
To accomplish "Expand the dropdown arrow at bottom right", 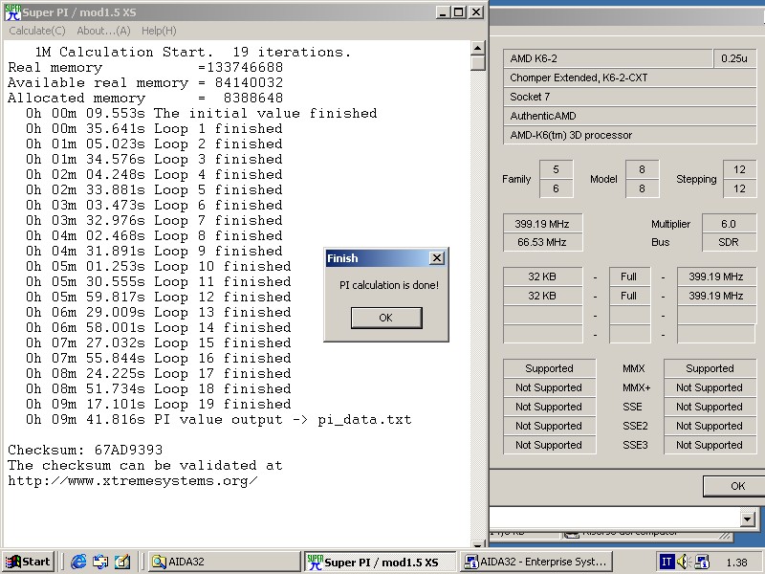I will (x=748, y=518).
